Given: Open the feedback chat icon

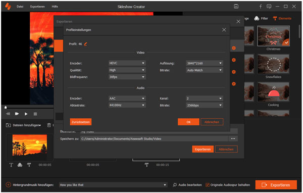Looking at the screenshot, I should point(269,7).
